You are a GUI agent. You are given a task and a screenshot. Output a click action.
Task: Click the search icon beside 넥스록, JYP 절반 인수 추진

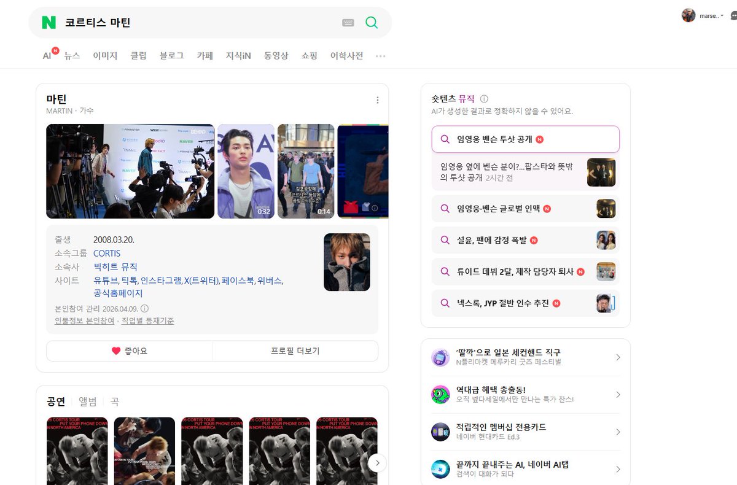coord(445,303)
